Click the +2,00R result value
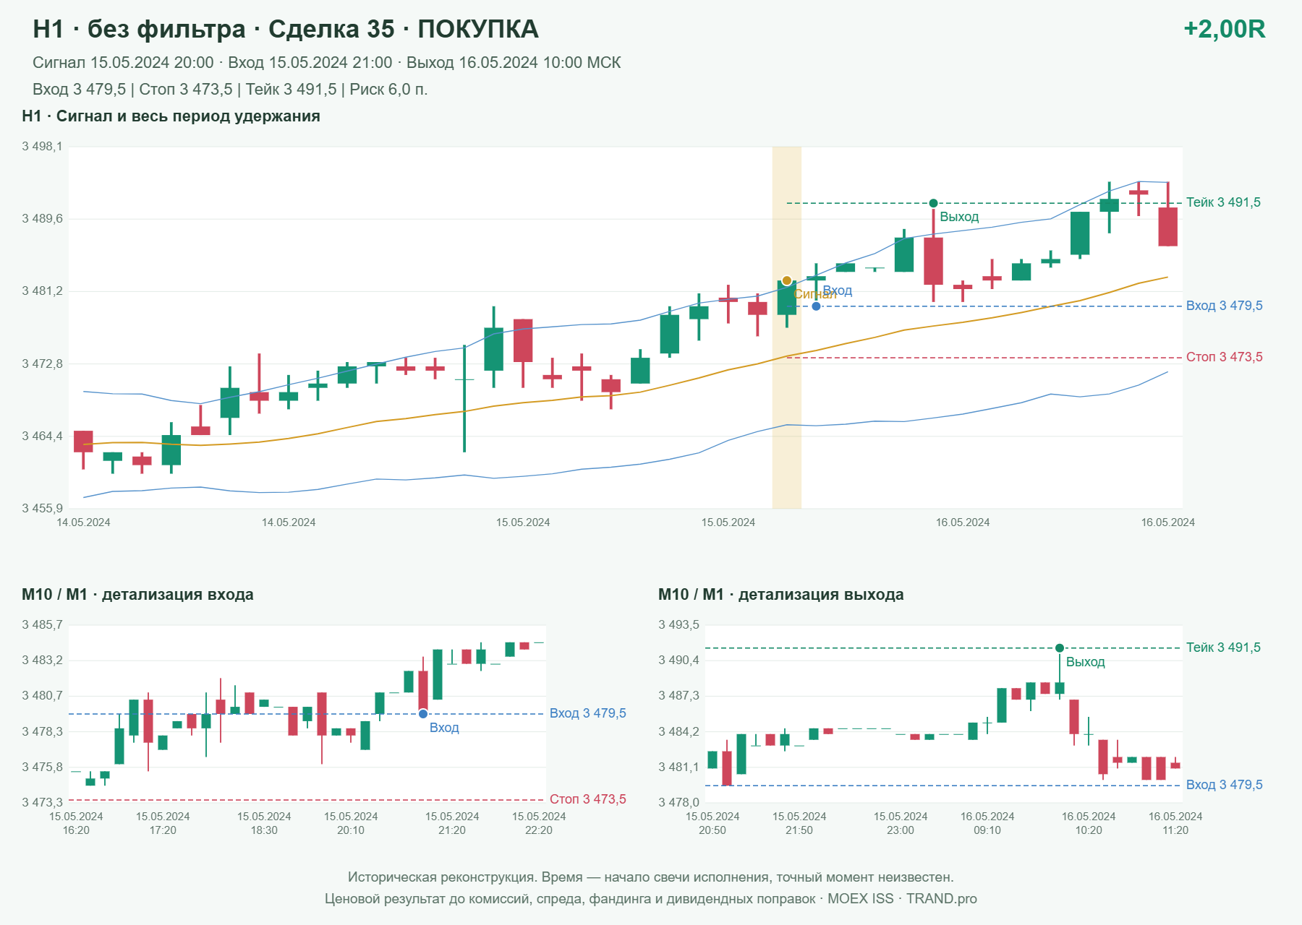 [1224, 29]
